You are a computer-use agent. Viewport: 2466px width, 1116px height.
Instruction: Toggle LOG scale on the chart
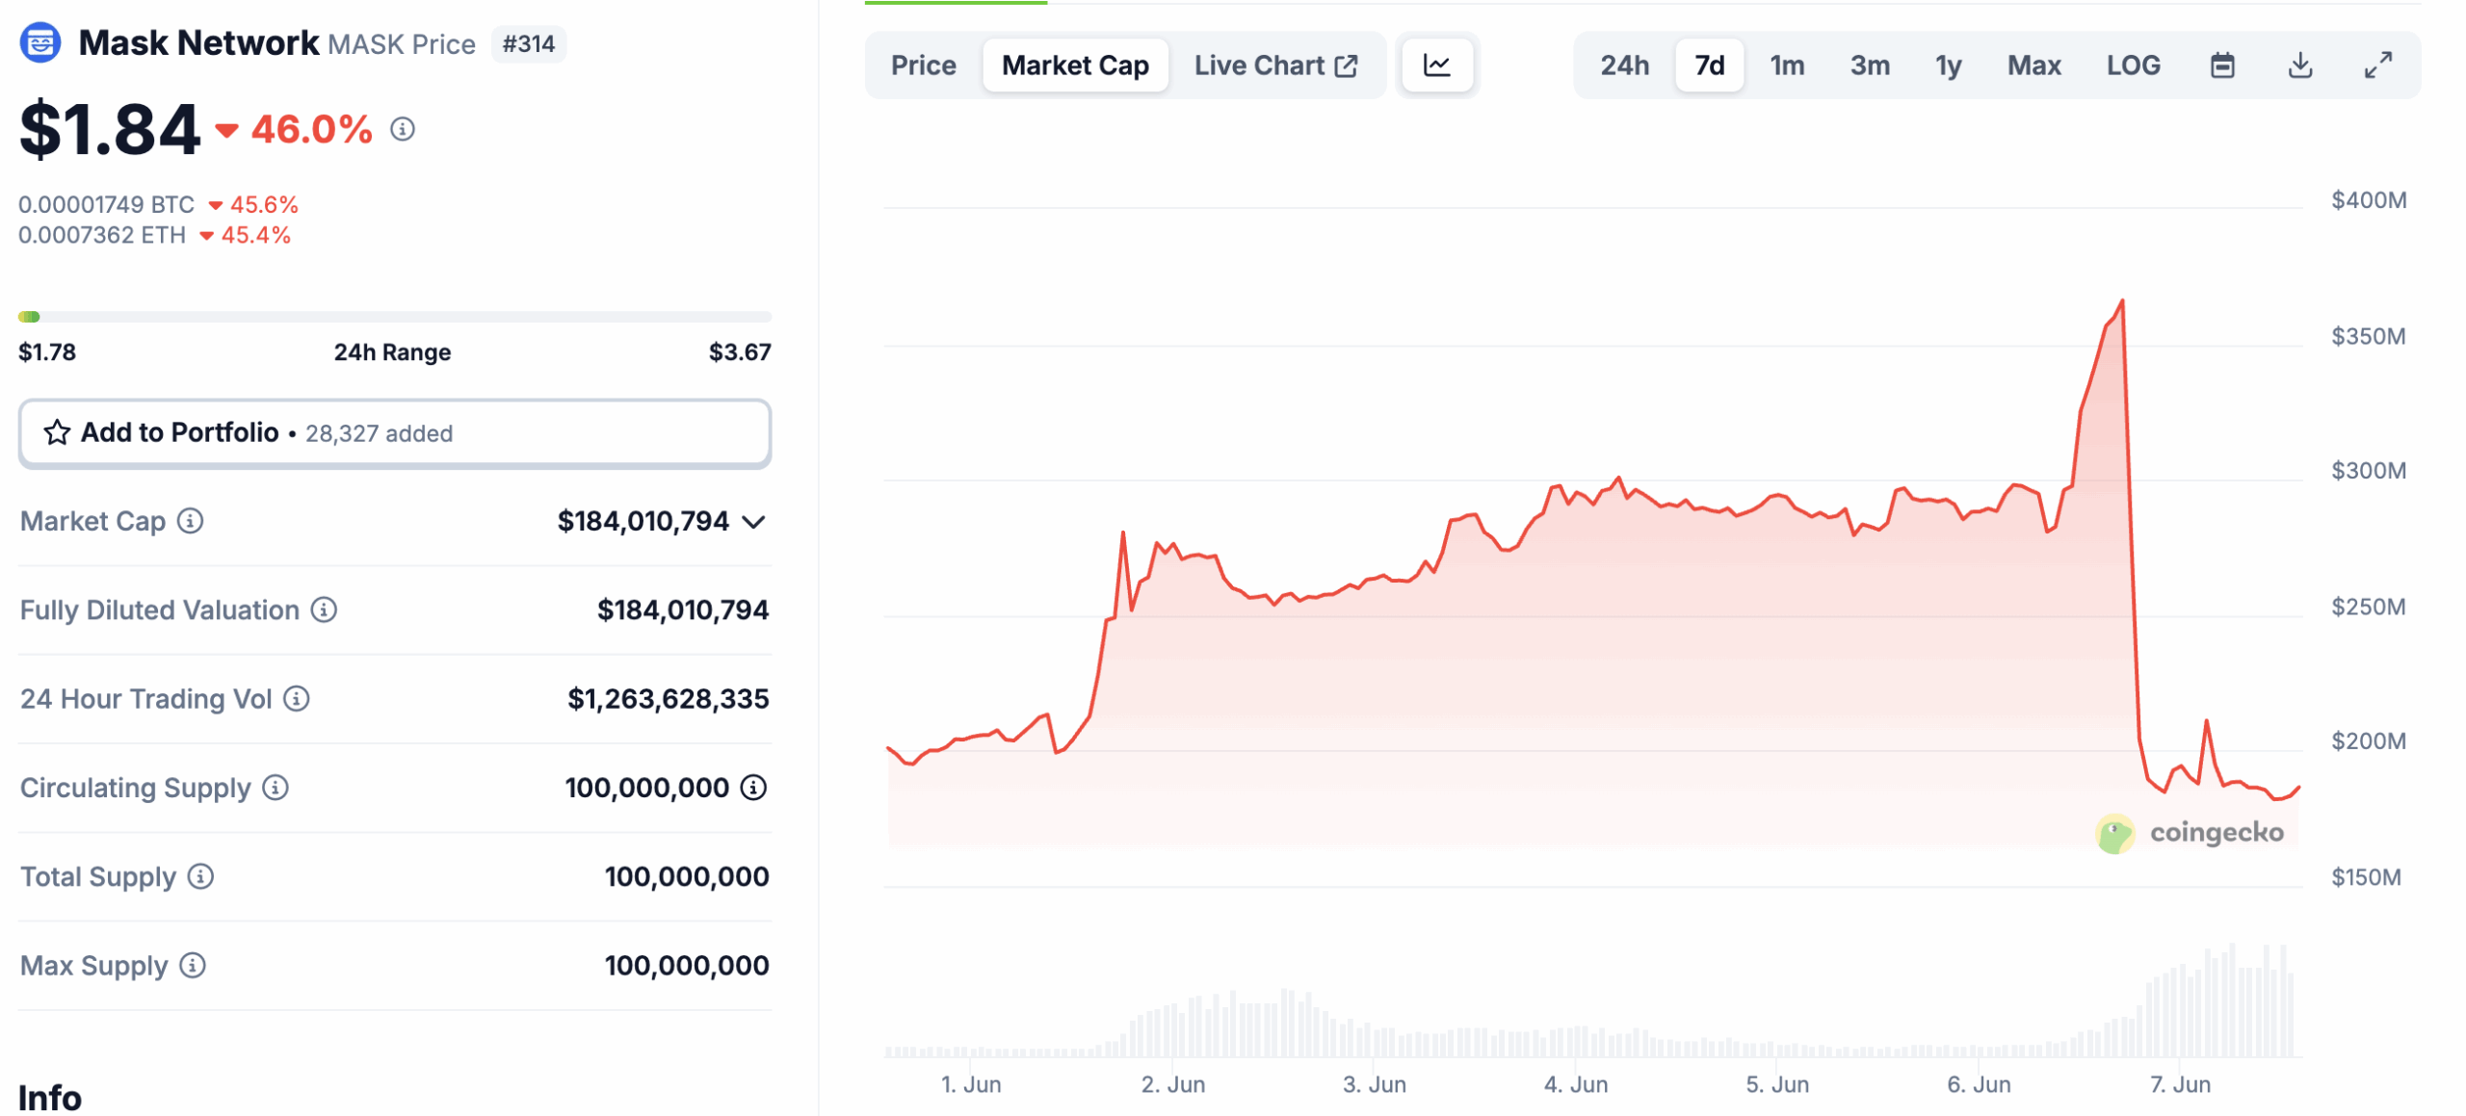pos(2134,65)
